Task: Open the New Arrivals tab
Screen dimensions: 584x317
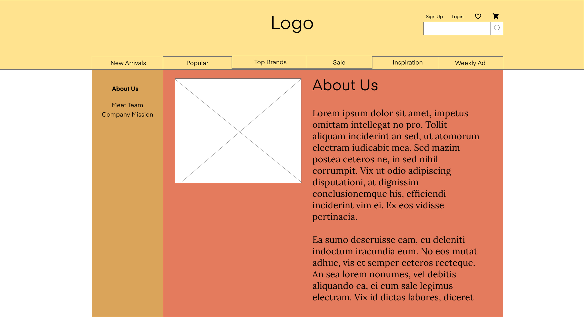Action: 128,63
